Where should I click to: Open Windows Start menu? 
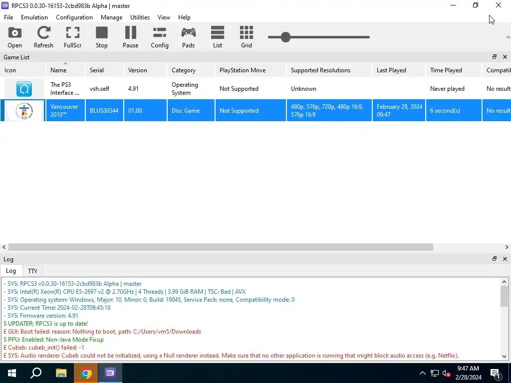[x=12, y=373]
